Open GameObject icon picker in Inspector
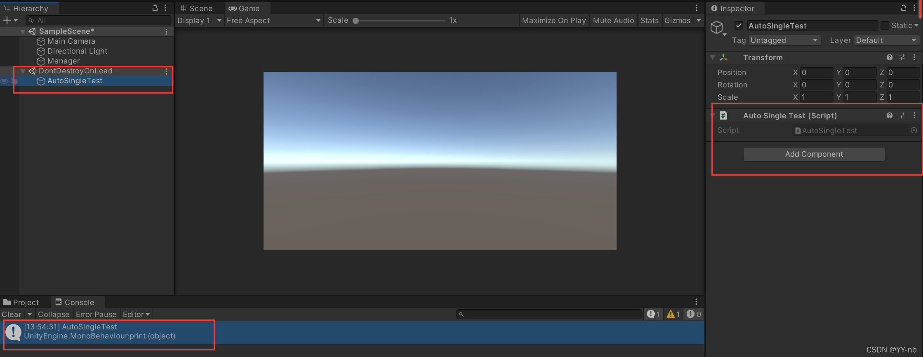 pos(718,28)
